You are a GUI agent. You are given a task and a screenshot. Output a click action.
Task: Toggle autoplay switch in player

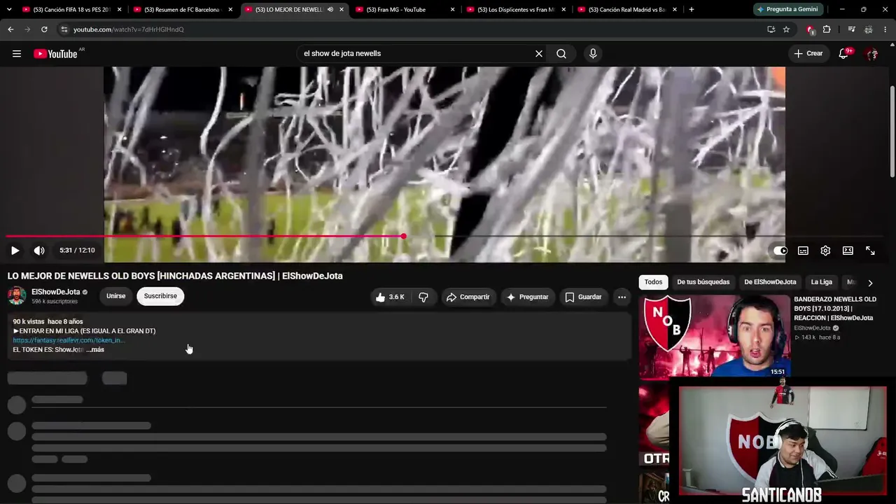(x=780, y=251)
